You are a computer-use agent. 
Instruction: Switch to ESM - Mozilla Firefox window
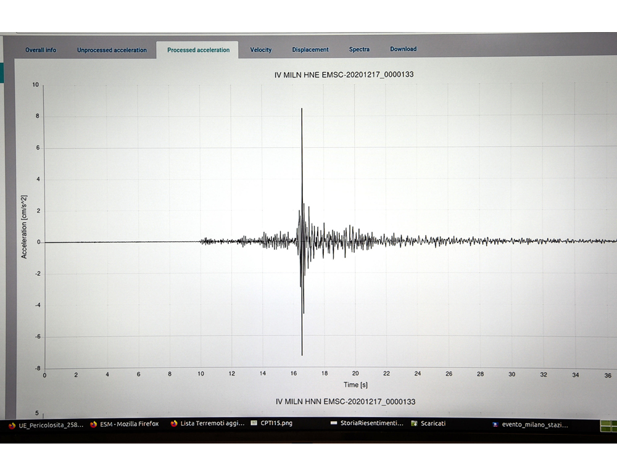click(130, 424)
